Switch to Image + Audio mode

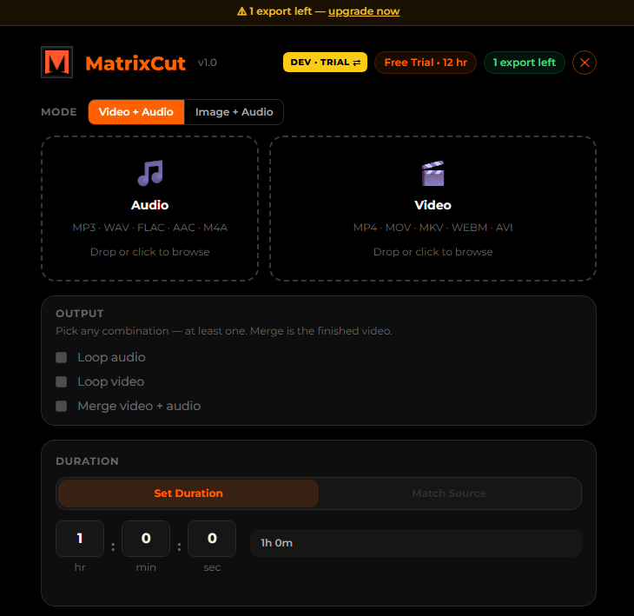coord(234,112)
